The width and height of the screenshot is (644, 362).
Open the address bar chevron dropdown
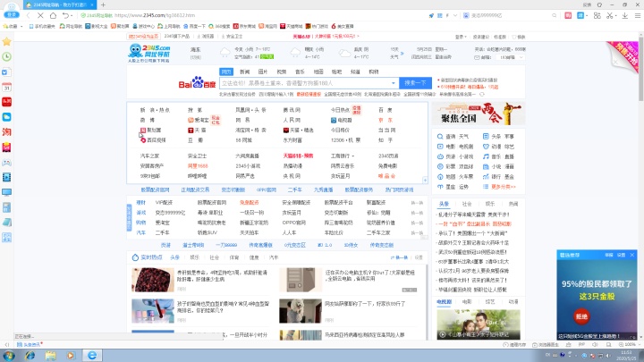click(455, 15)
